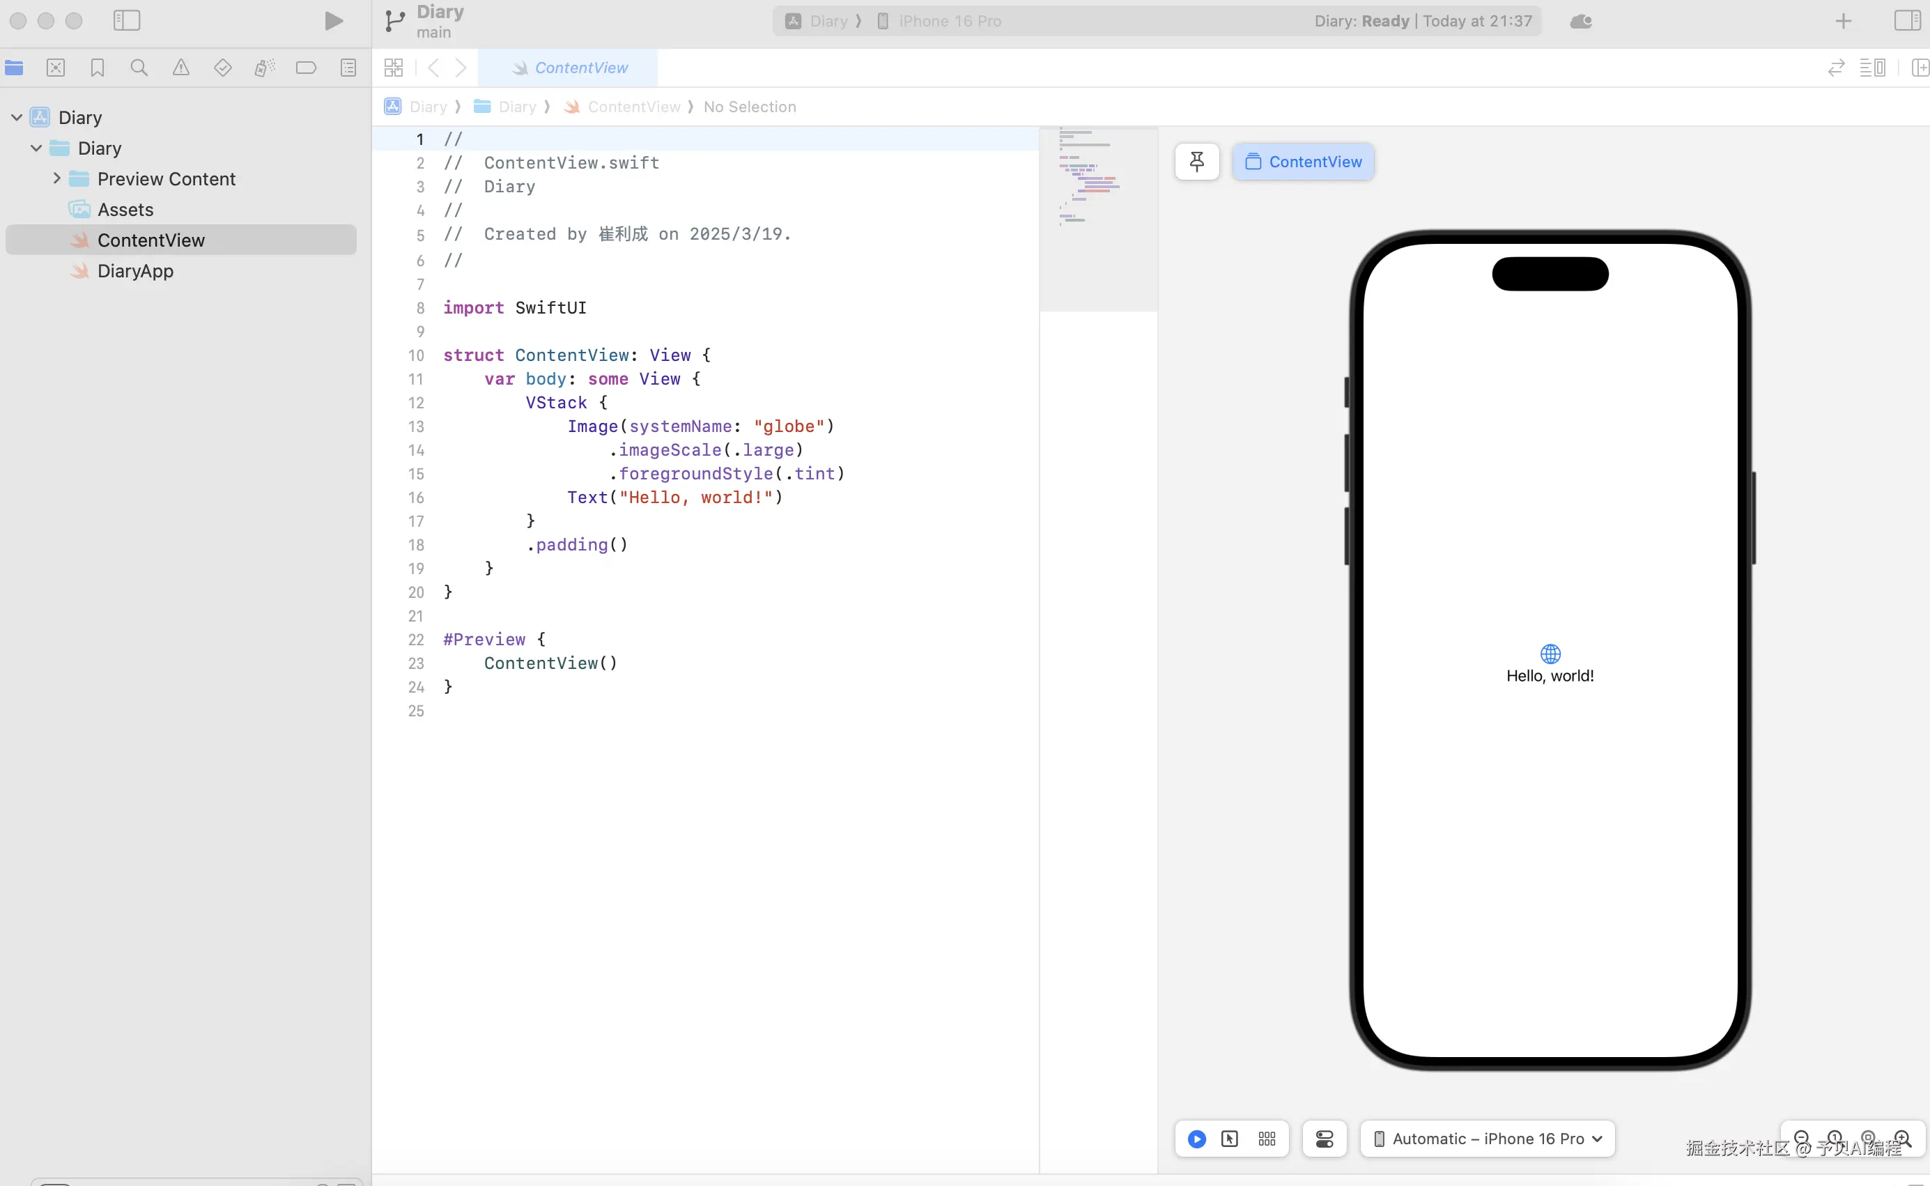The image size is (1930, 1186).
Task: Open the Bookmark navigator icon
Action: (x=98, y=68)
